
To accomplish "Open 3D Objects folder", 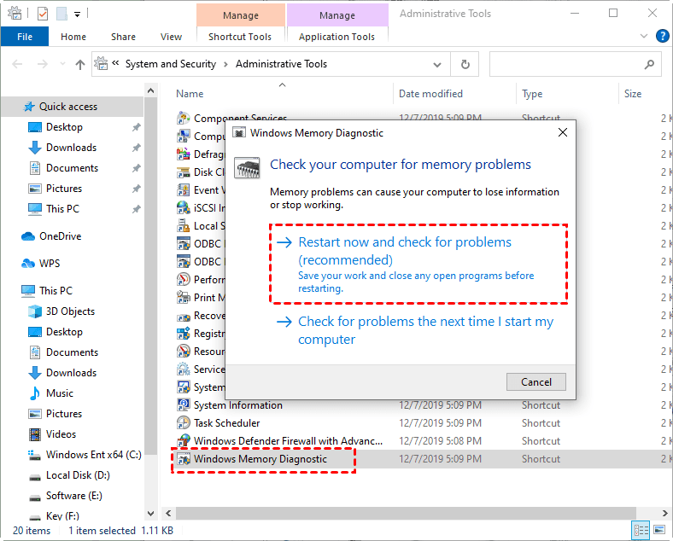I will (x=70, y=311).
